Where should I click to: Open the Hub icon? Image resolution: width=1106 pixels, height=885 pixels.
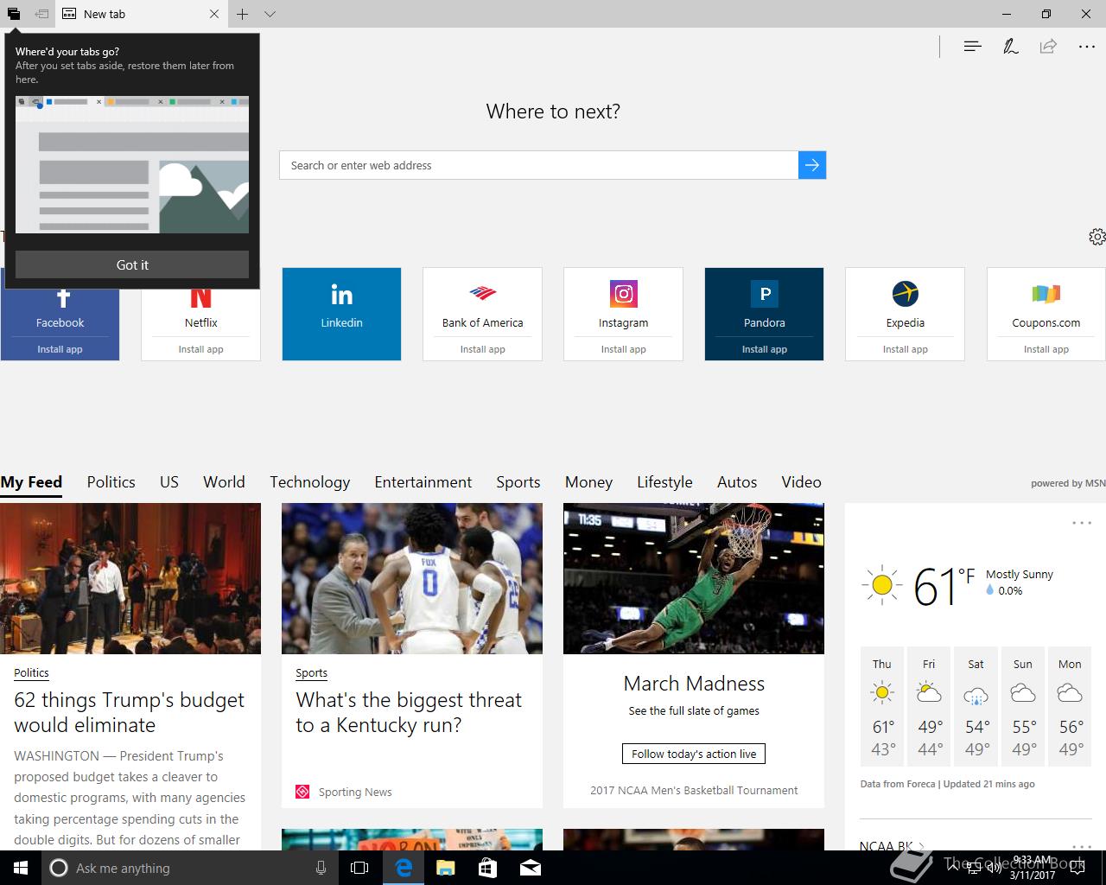972,46
